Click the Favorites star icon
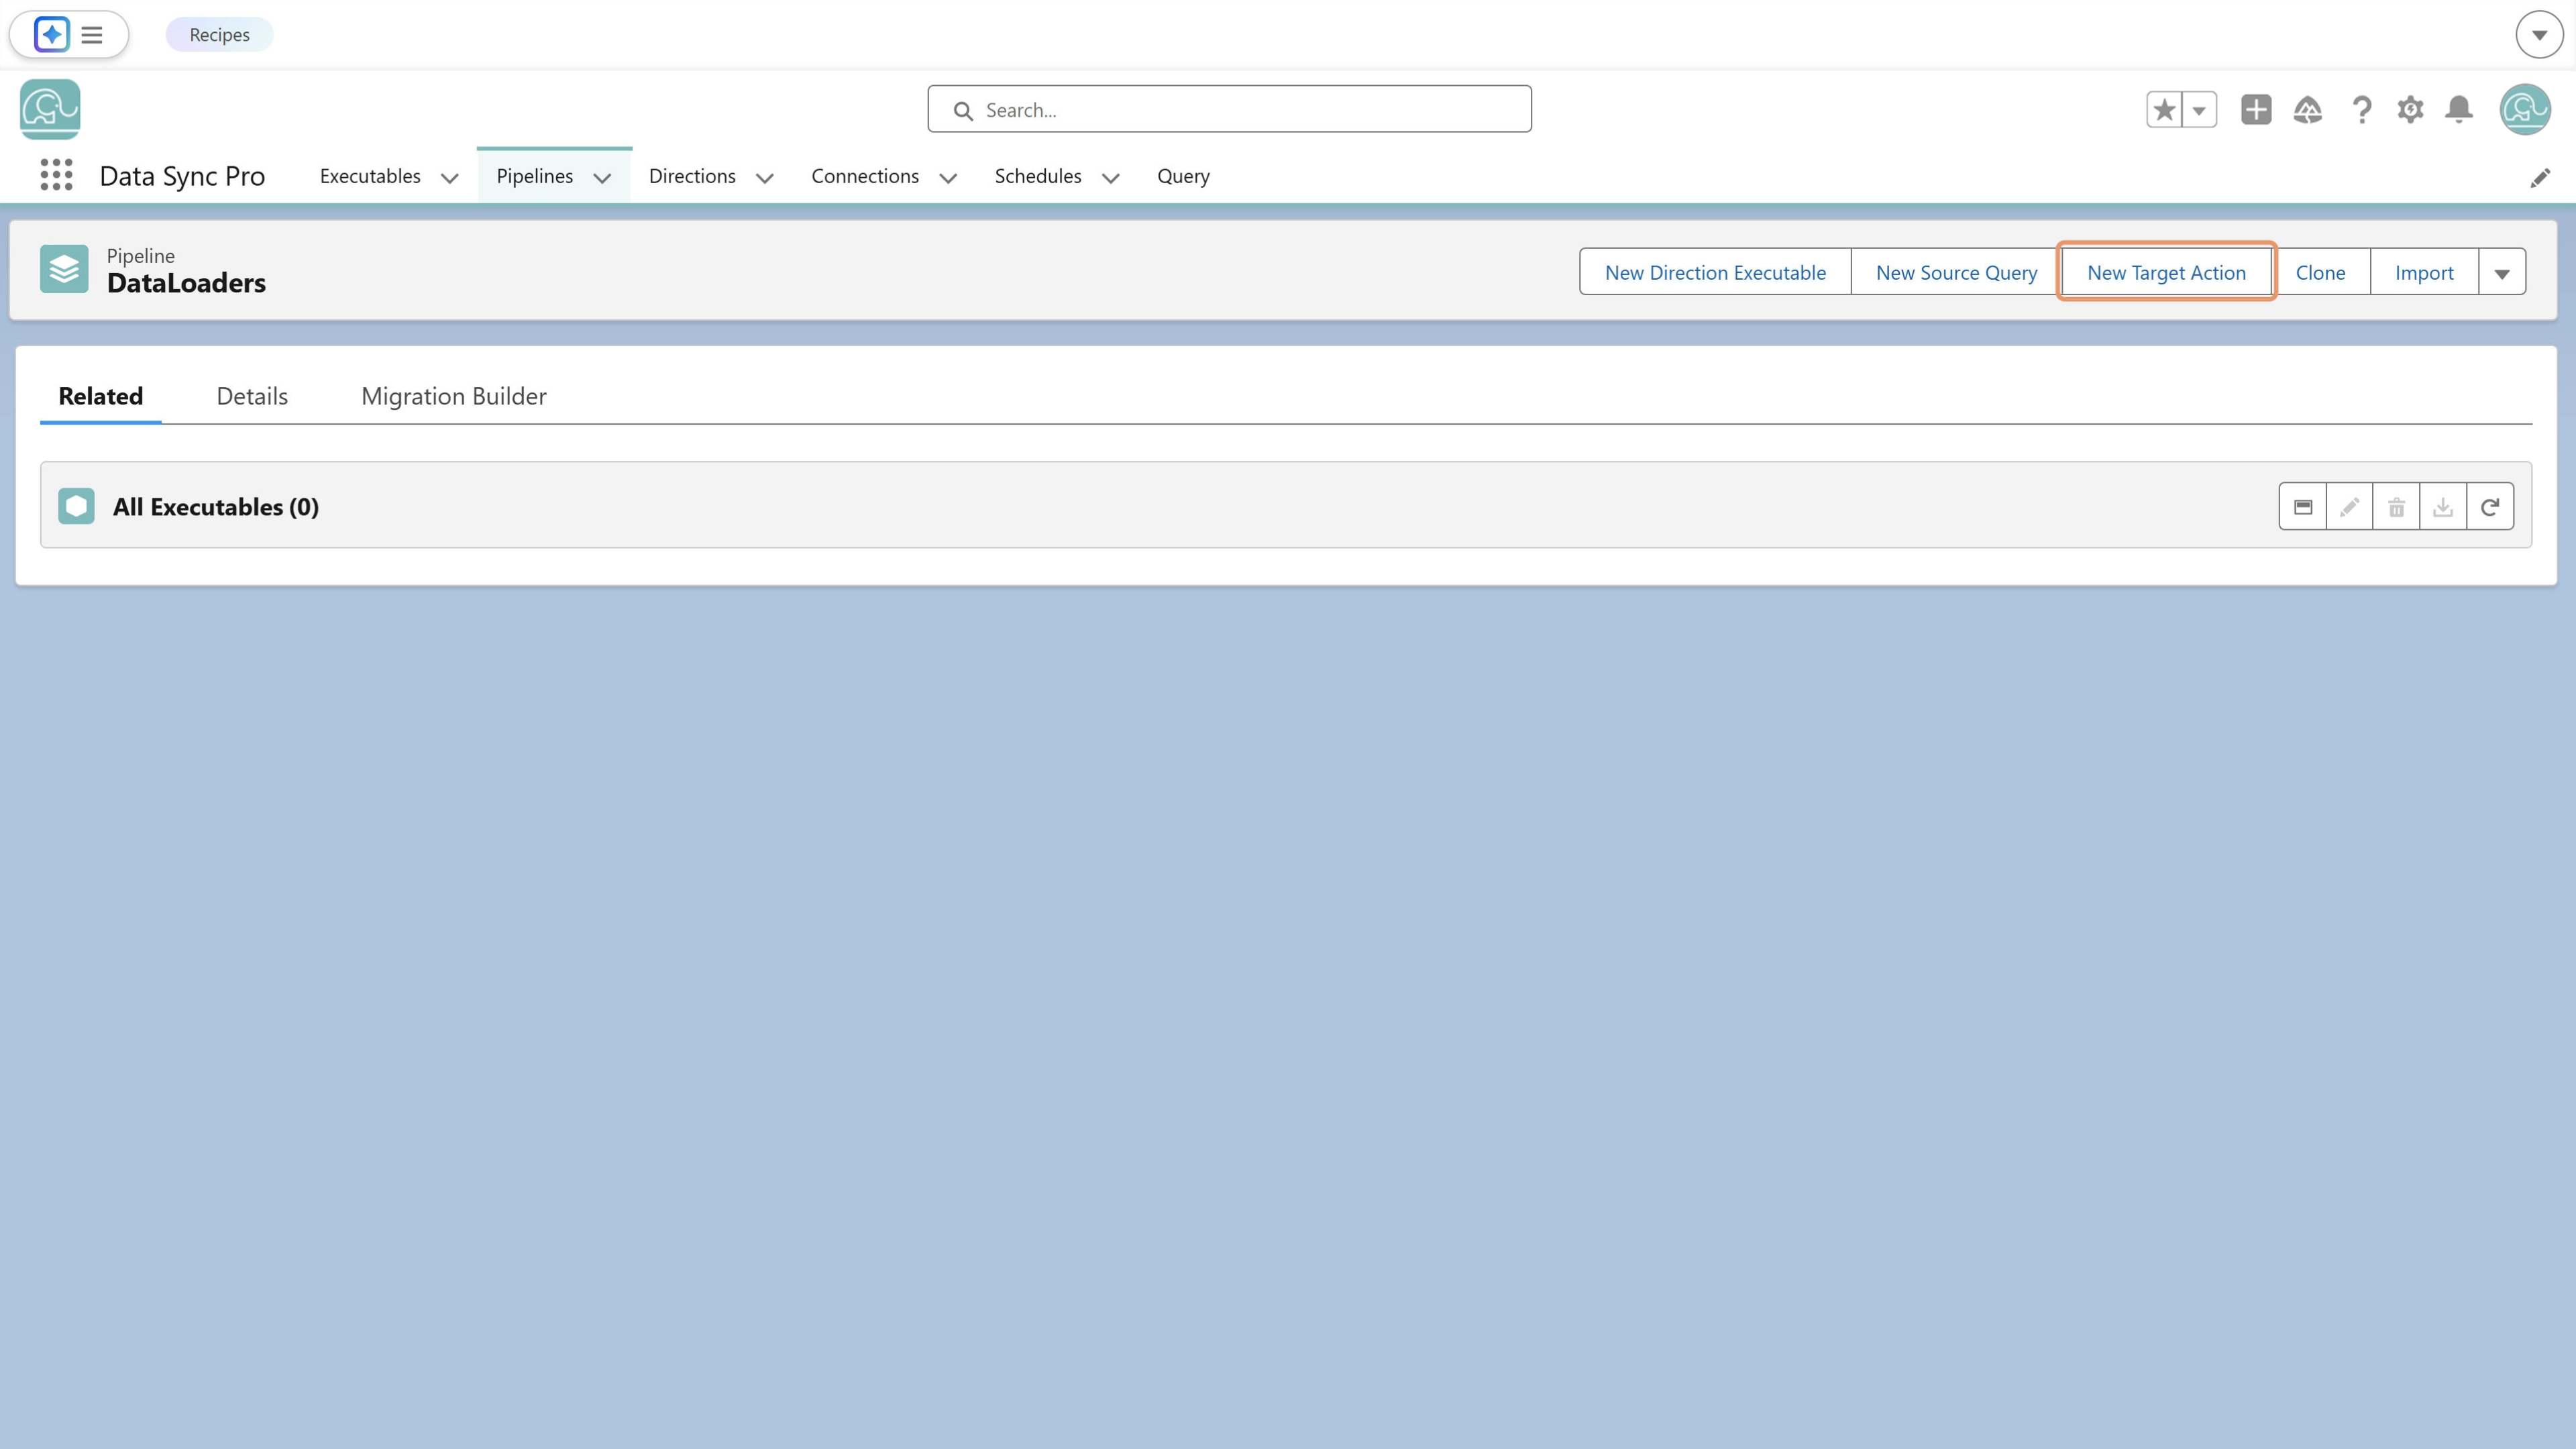 click(2164, 110)
